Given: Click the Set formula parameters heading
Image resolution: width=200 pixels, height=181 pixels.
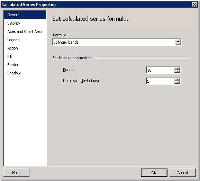Looking at the screenshot, I should [x=72, y=58].
